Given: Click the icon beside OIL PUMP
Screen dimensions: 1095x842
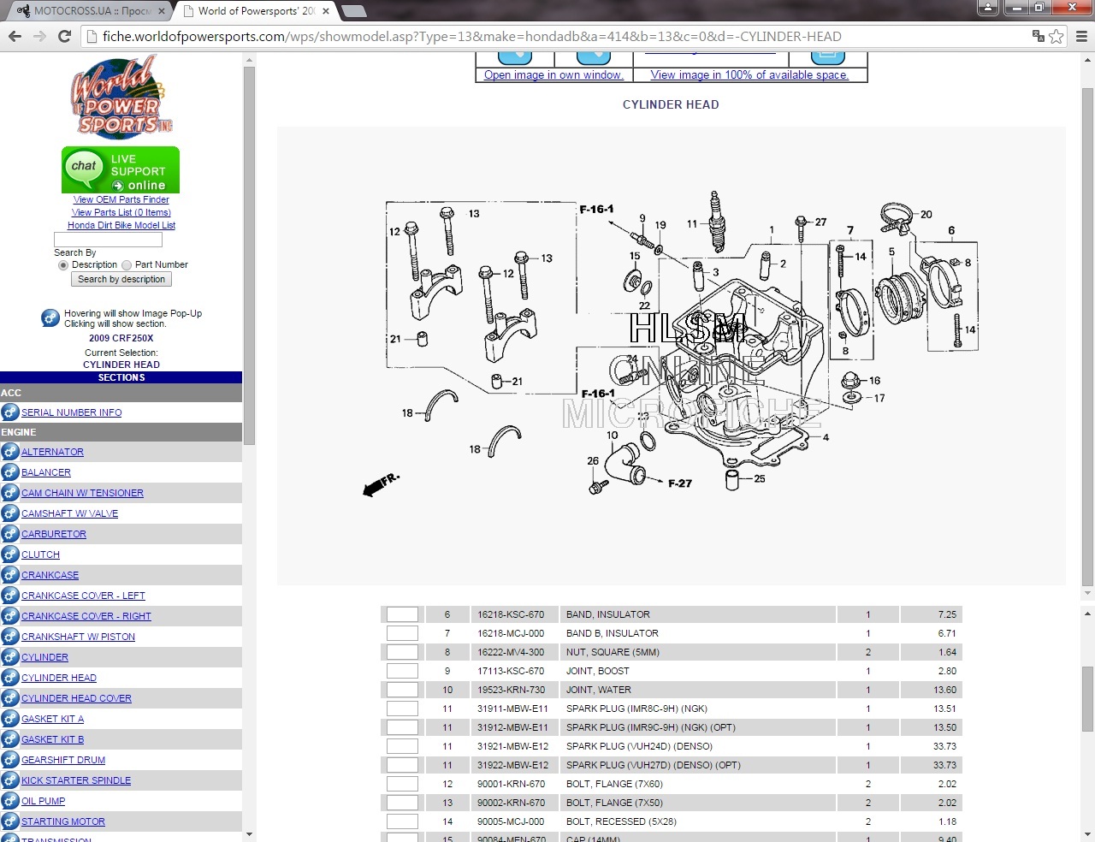Looking at the screenshot, I should [10, 801].
